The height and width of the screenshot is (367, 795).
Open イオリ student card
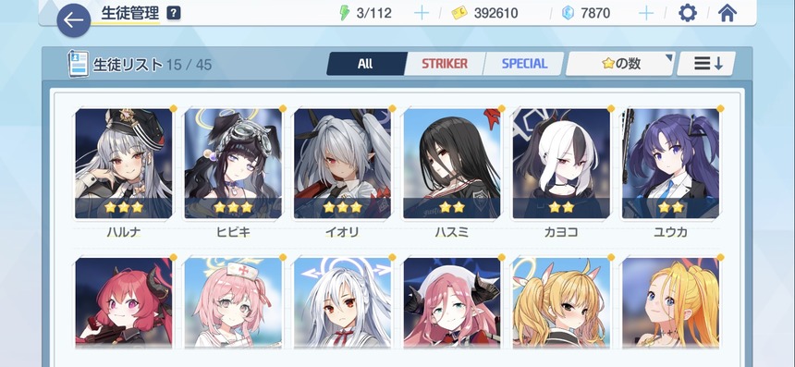pos(342,164)
